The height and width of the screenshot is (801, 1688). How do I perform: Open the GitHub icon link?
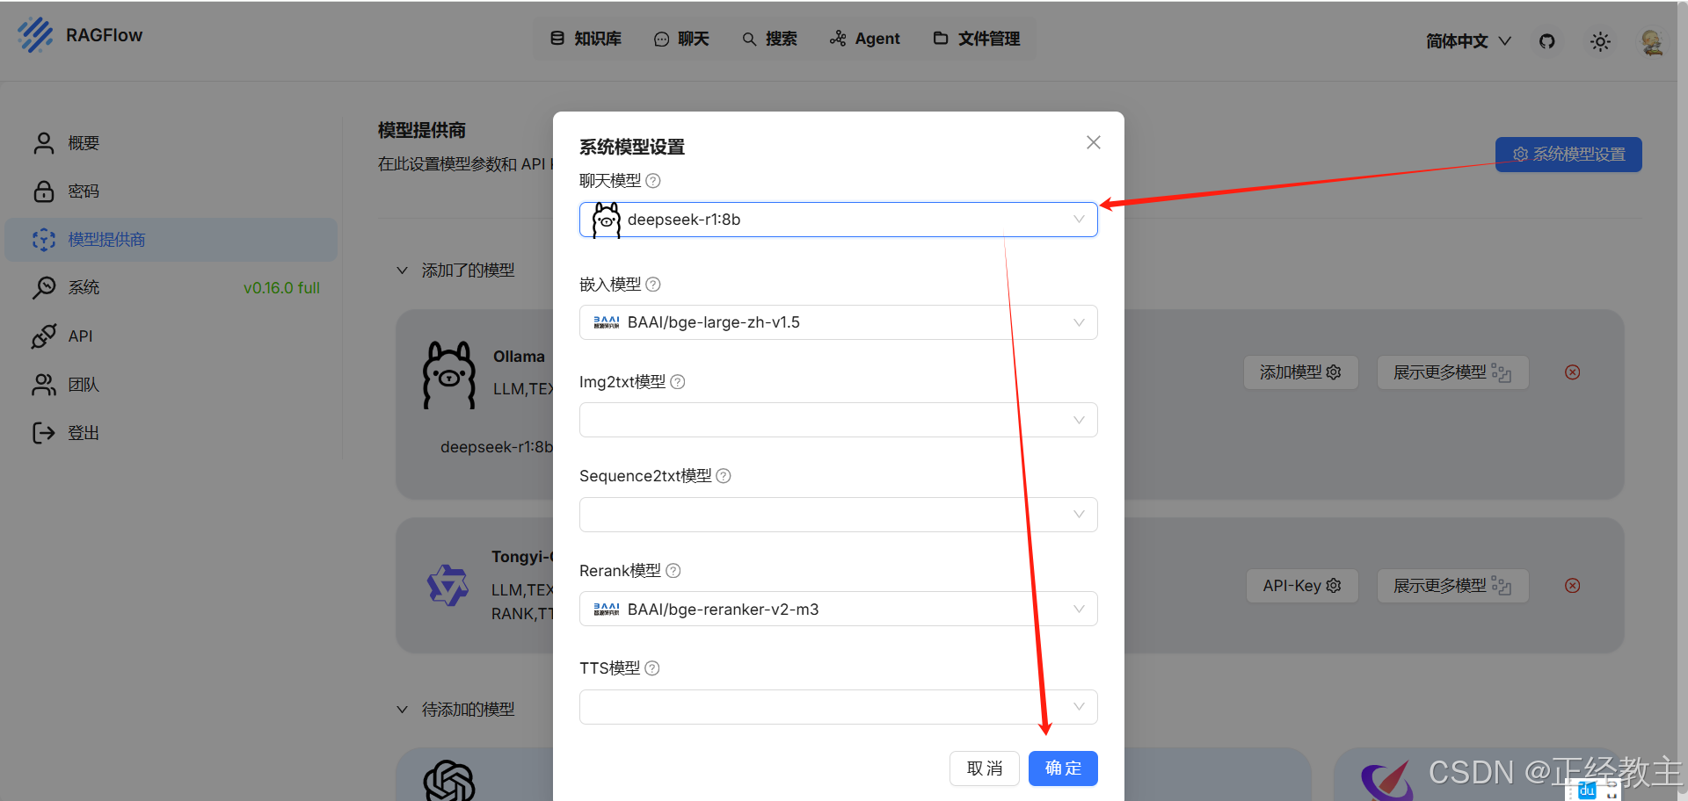coord(1547,40)
